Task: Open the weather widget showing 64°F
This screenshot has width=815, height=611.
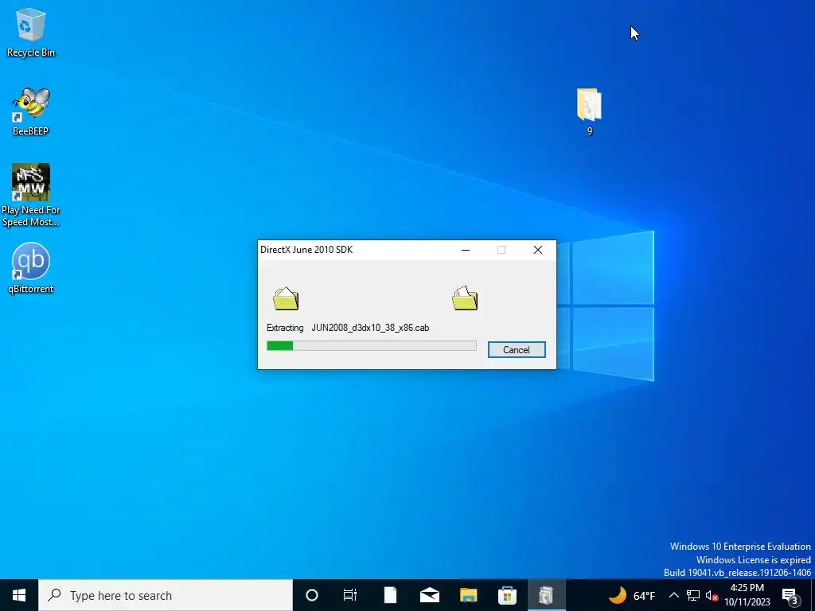Action: click(x=631, y=595)
